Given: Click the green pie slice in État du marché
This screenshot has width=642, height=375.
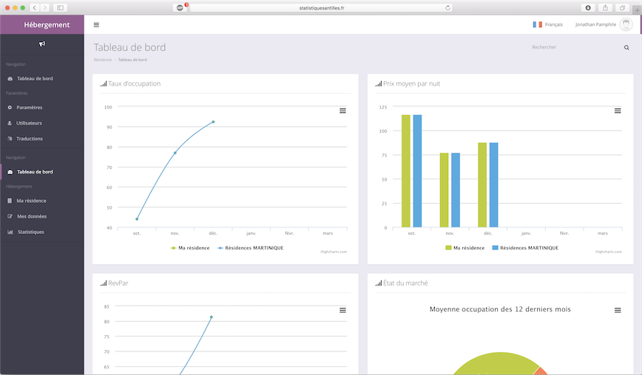Looking at the screenshot, I should click(496, 365).
